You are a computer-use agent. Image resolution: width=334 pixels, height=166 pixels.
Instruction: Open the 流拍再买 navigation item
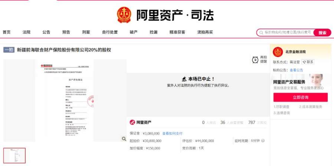205,32
